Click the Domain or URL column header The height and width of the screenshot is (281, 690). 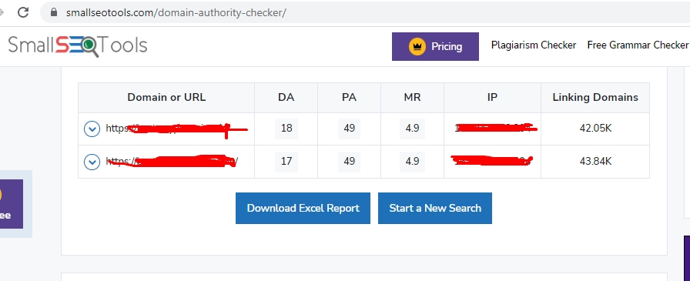(x=166, y=98)
